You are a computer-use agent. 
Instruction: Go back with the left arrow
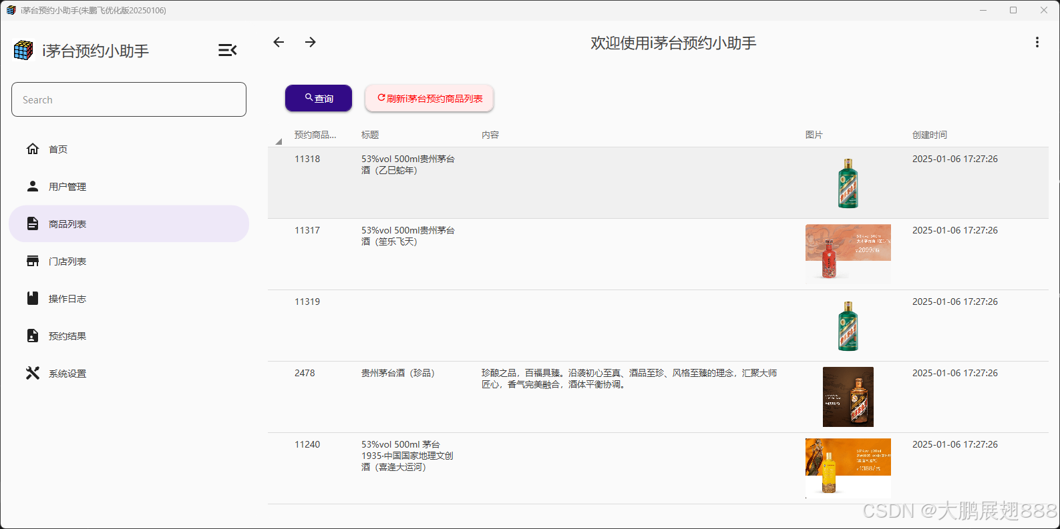pyautogui.click(x=279, y=42)
